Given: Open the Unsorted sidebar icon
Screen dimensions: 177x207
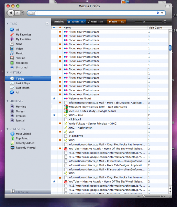Looking at the screenshot, I should click(12, 67).
